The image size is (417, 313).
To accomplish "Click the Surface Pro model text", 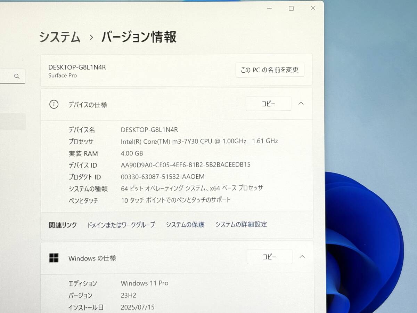I will point(63,75).
